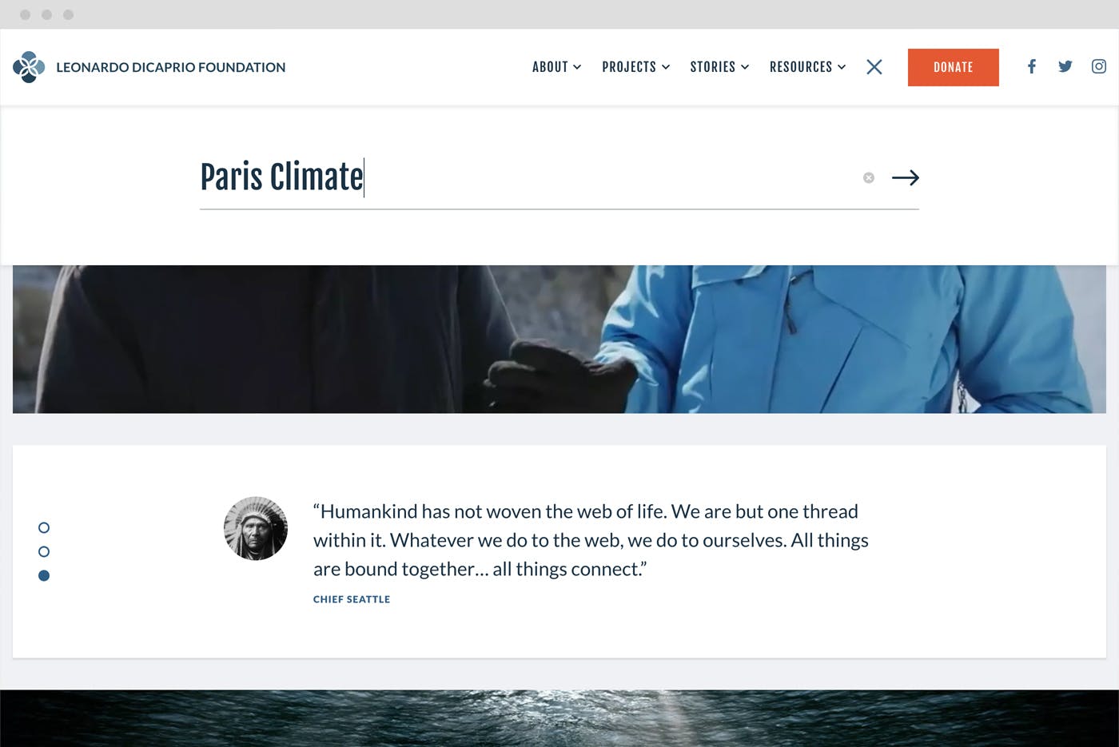Screen dimensions: 1119x747
Task: Open the Twitter bird icon
Action: click(x=1065, y=66)
